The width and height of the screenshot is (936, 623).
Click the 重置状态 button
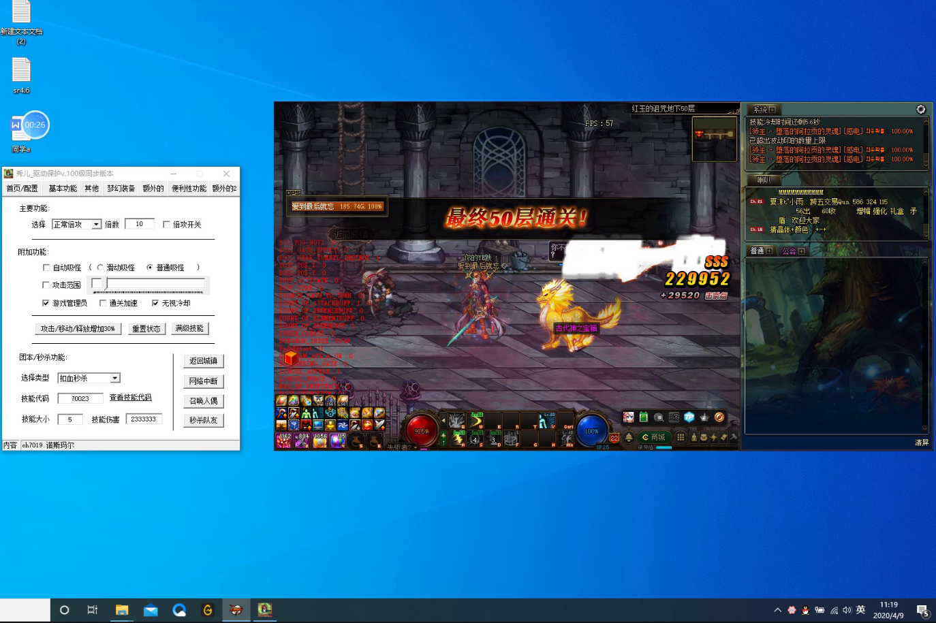coord(146,329)
